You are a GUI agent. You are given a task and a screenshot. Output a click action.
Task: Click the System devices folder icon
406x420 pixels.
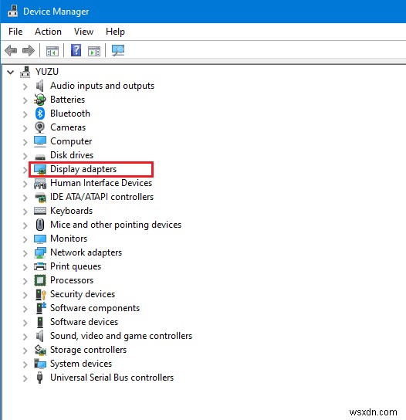pos(40,364)
